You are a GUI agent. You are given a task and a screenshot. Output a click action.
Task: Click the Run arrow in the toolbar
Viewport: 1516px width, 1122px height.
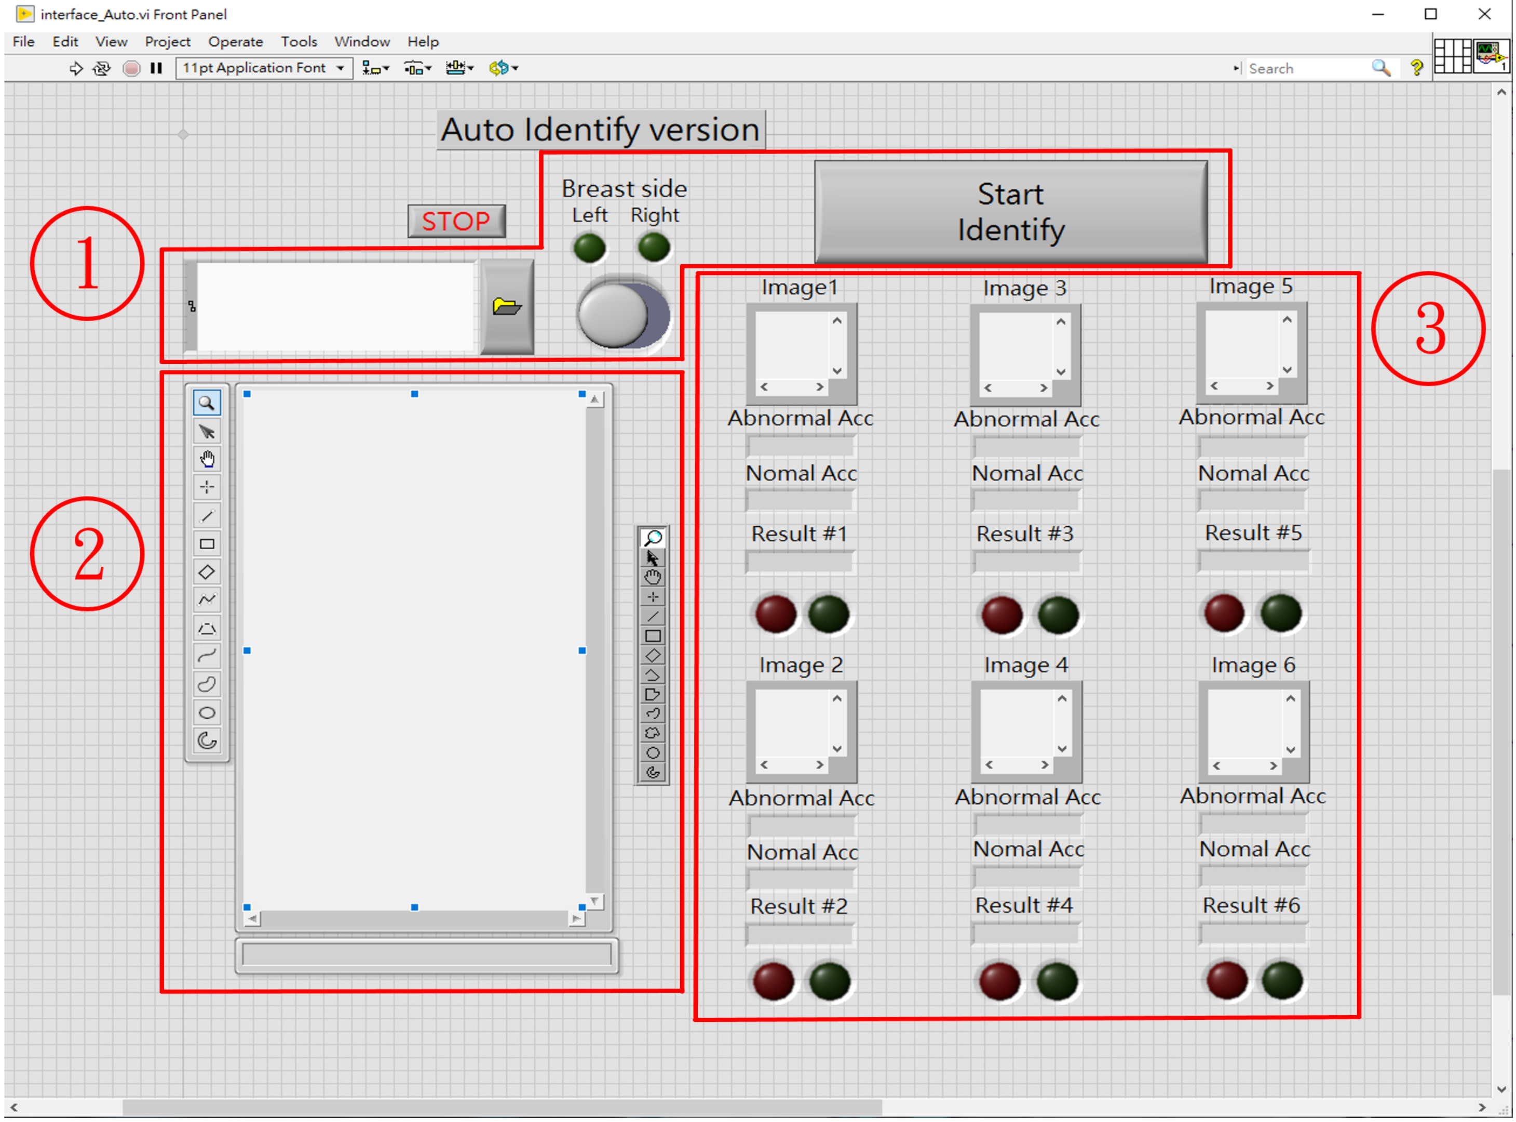(x=76, y=68)
